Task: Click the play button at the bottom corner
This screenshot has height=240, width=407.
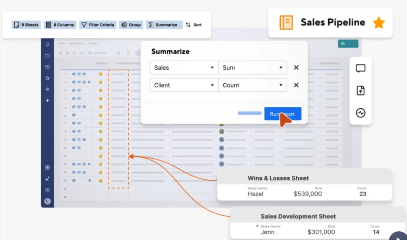Action: 399,236
